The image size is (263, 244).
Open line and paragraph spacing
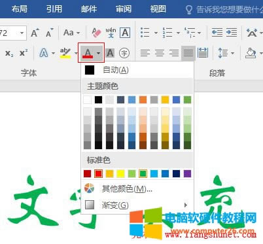tap(223, 53)
